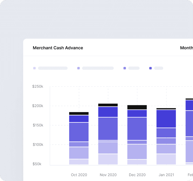Select the Dec 2020 axis label

click(137, 175)
